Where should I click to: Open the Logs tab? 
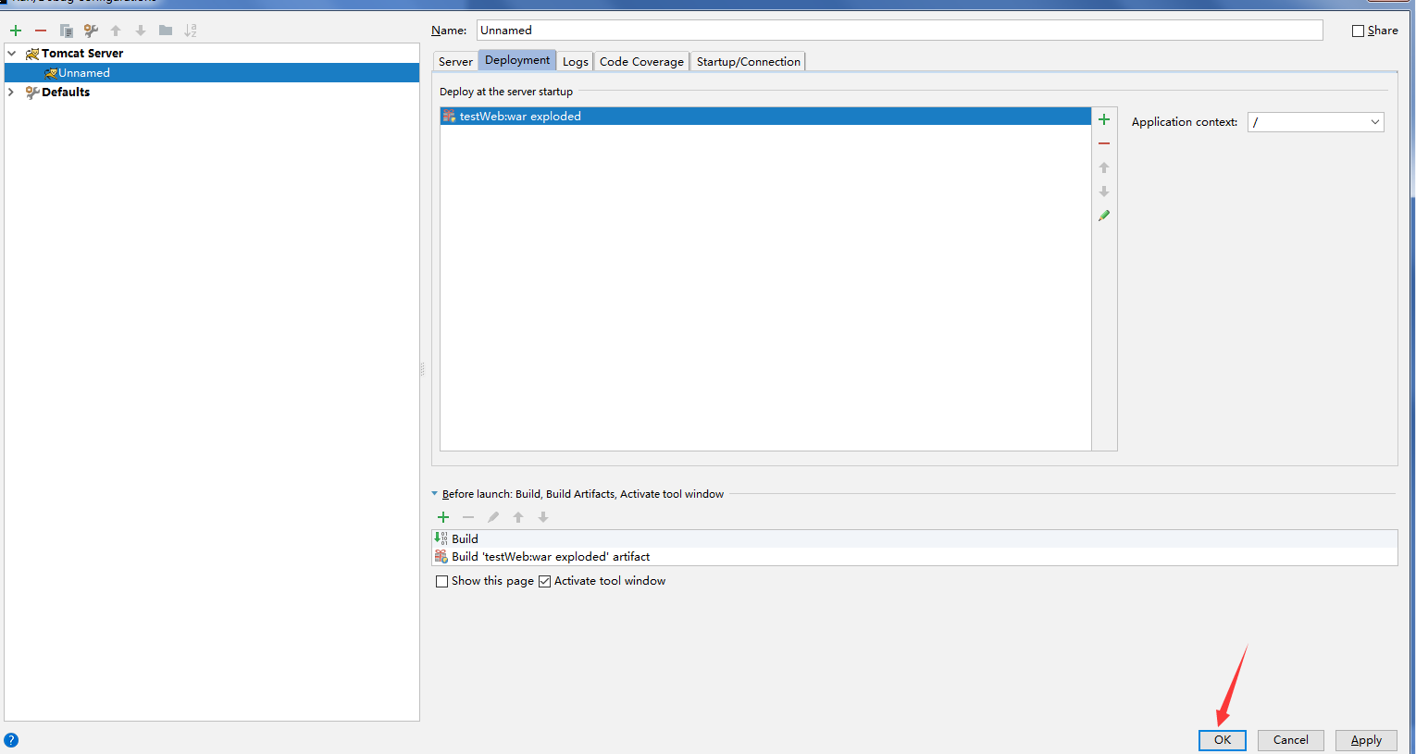coord(576,62)
